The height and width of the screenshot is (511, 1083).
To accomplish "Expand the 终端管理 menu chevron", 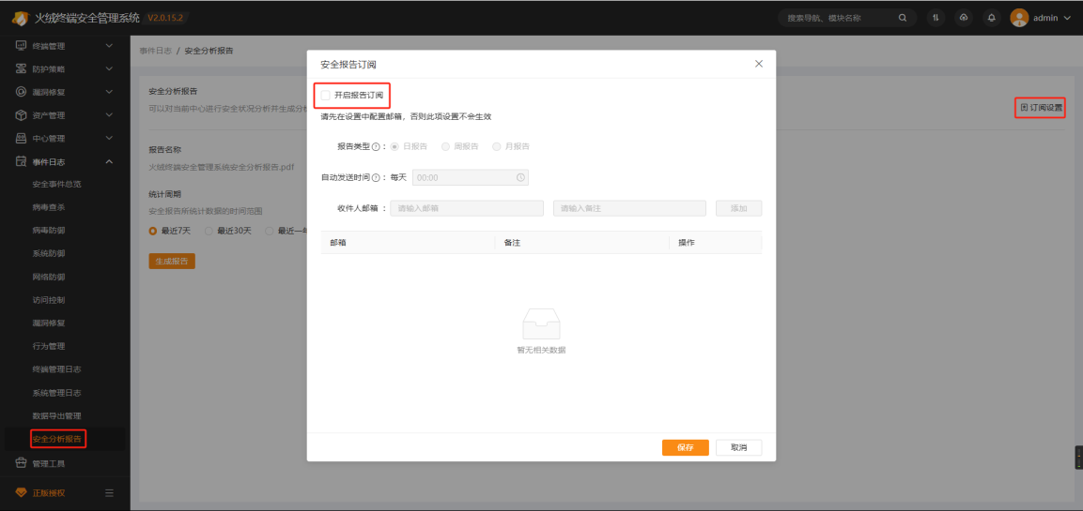I will (x=109, y=46).
